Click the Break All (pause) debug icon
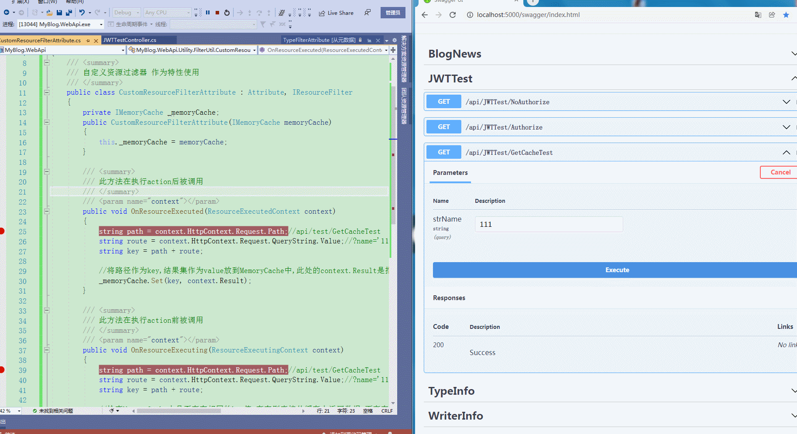The height and width of the screenshot is (434, 797). coord(209,12)
